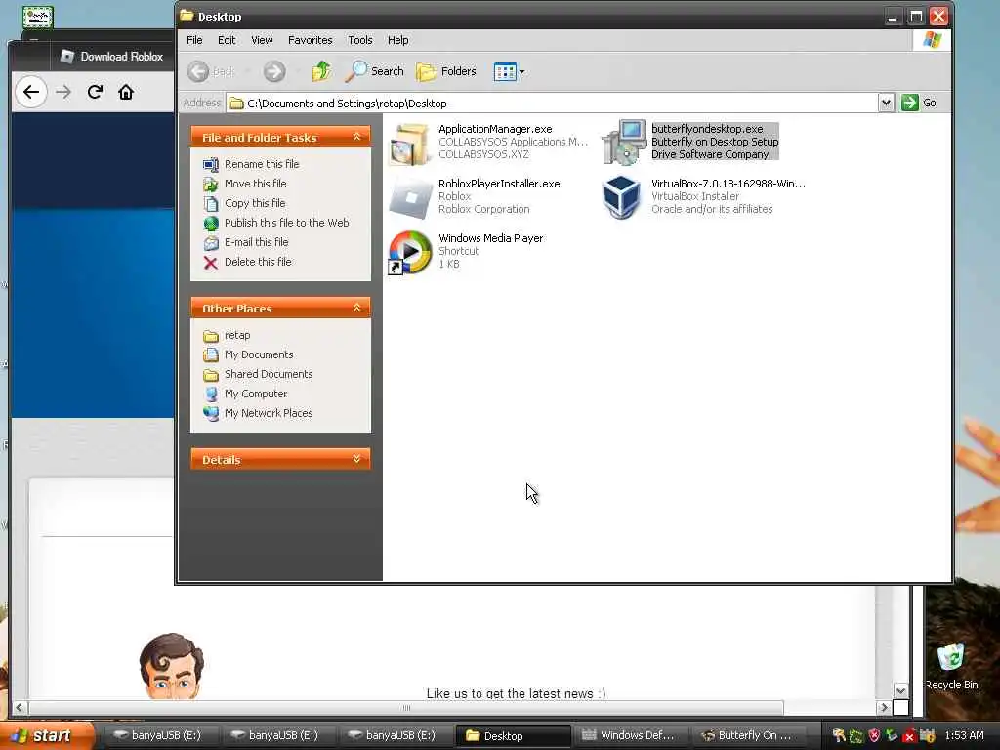Image resolution: width=1000 pixels, height=750 pixels.
Task: Select RobloxPlayerInstaller.exe icon
Action: click(x=411, y=197)
